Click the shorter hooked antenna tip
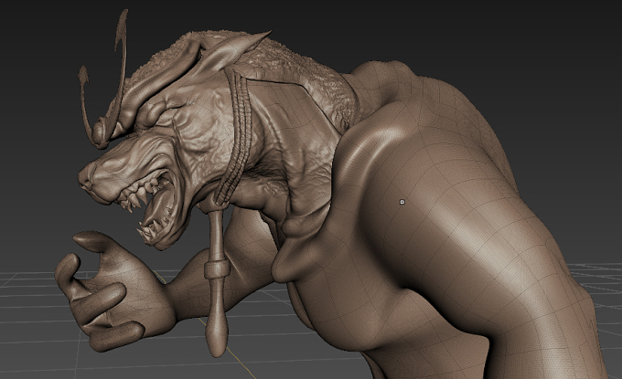The width and height of the screenshot is (622, 379). 84,75
